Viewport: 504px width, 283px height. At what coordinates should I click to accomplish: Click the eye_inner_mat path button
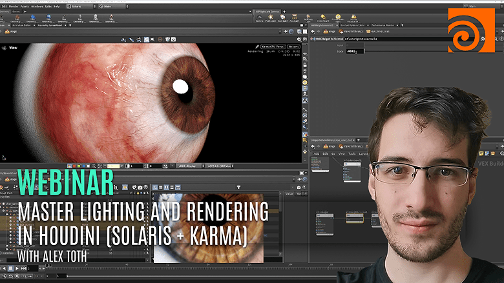point(377,32)
